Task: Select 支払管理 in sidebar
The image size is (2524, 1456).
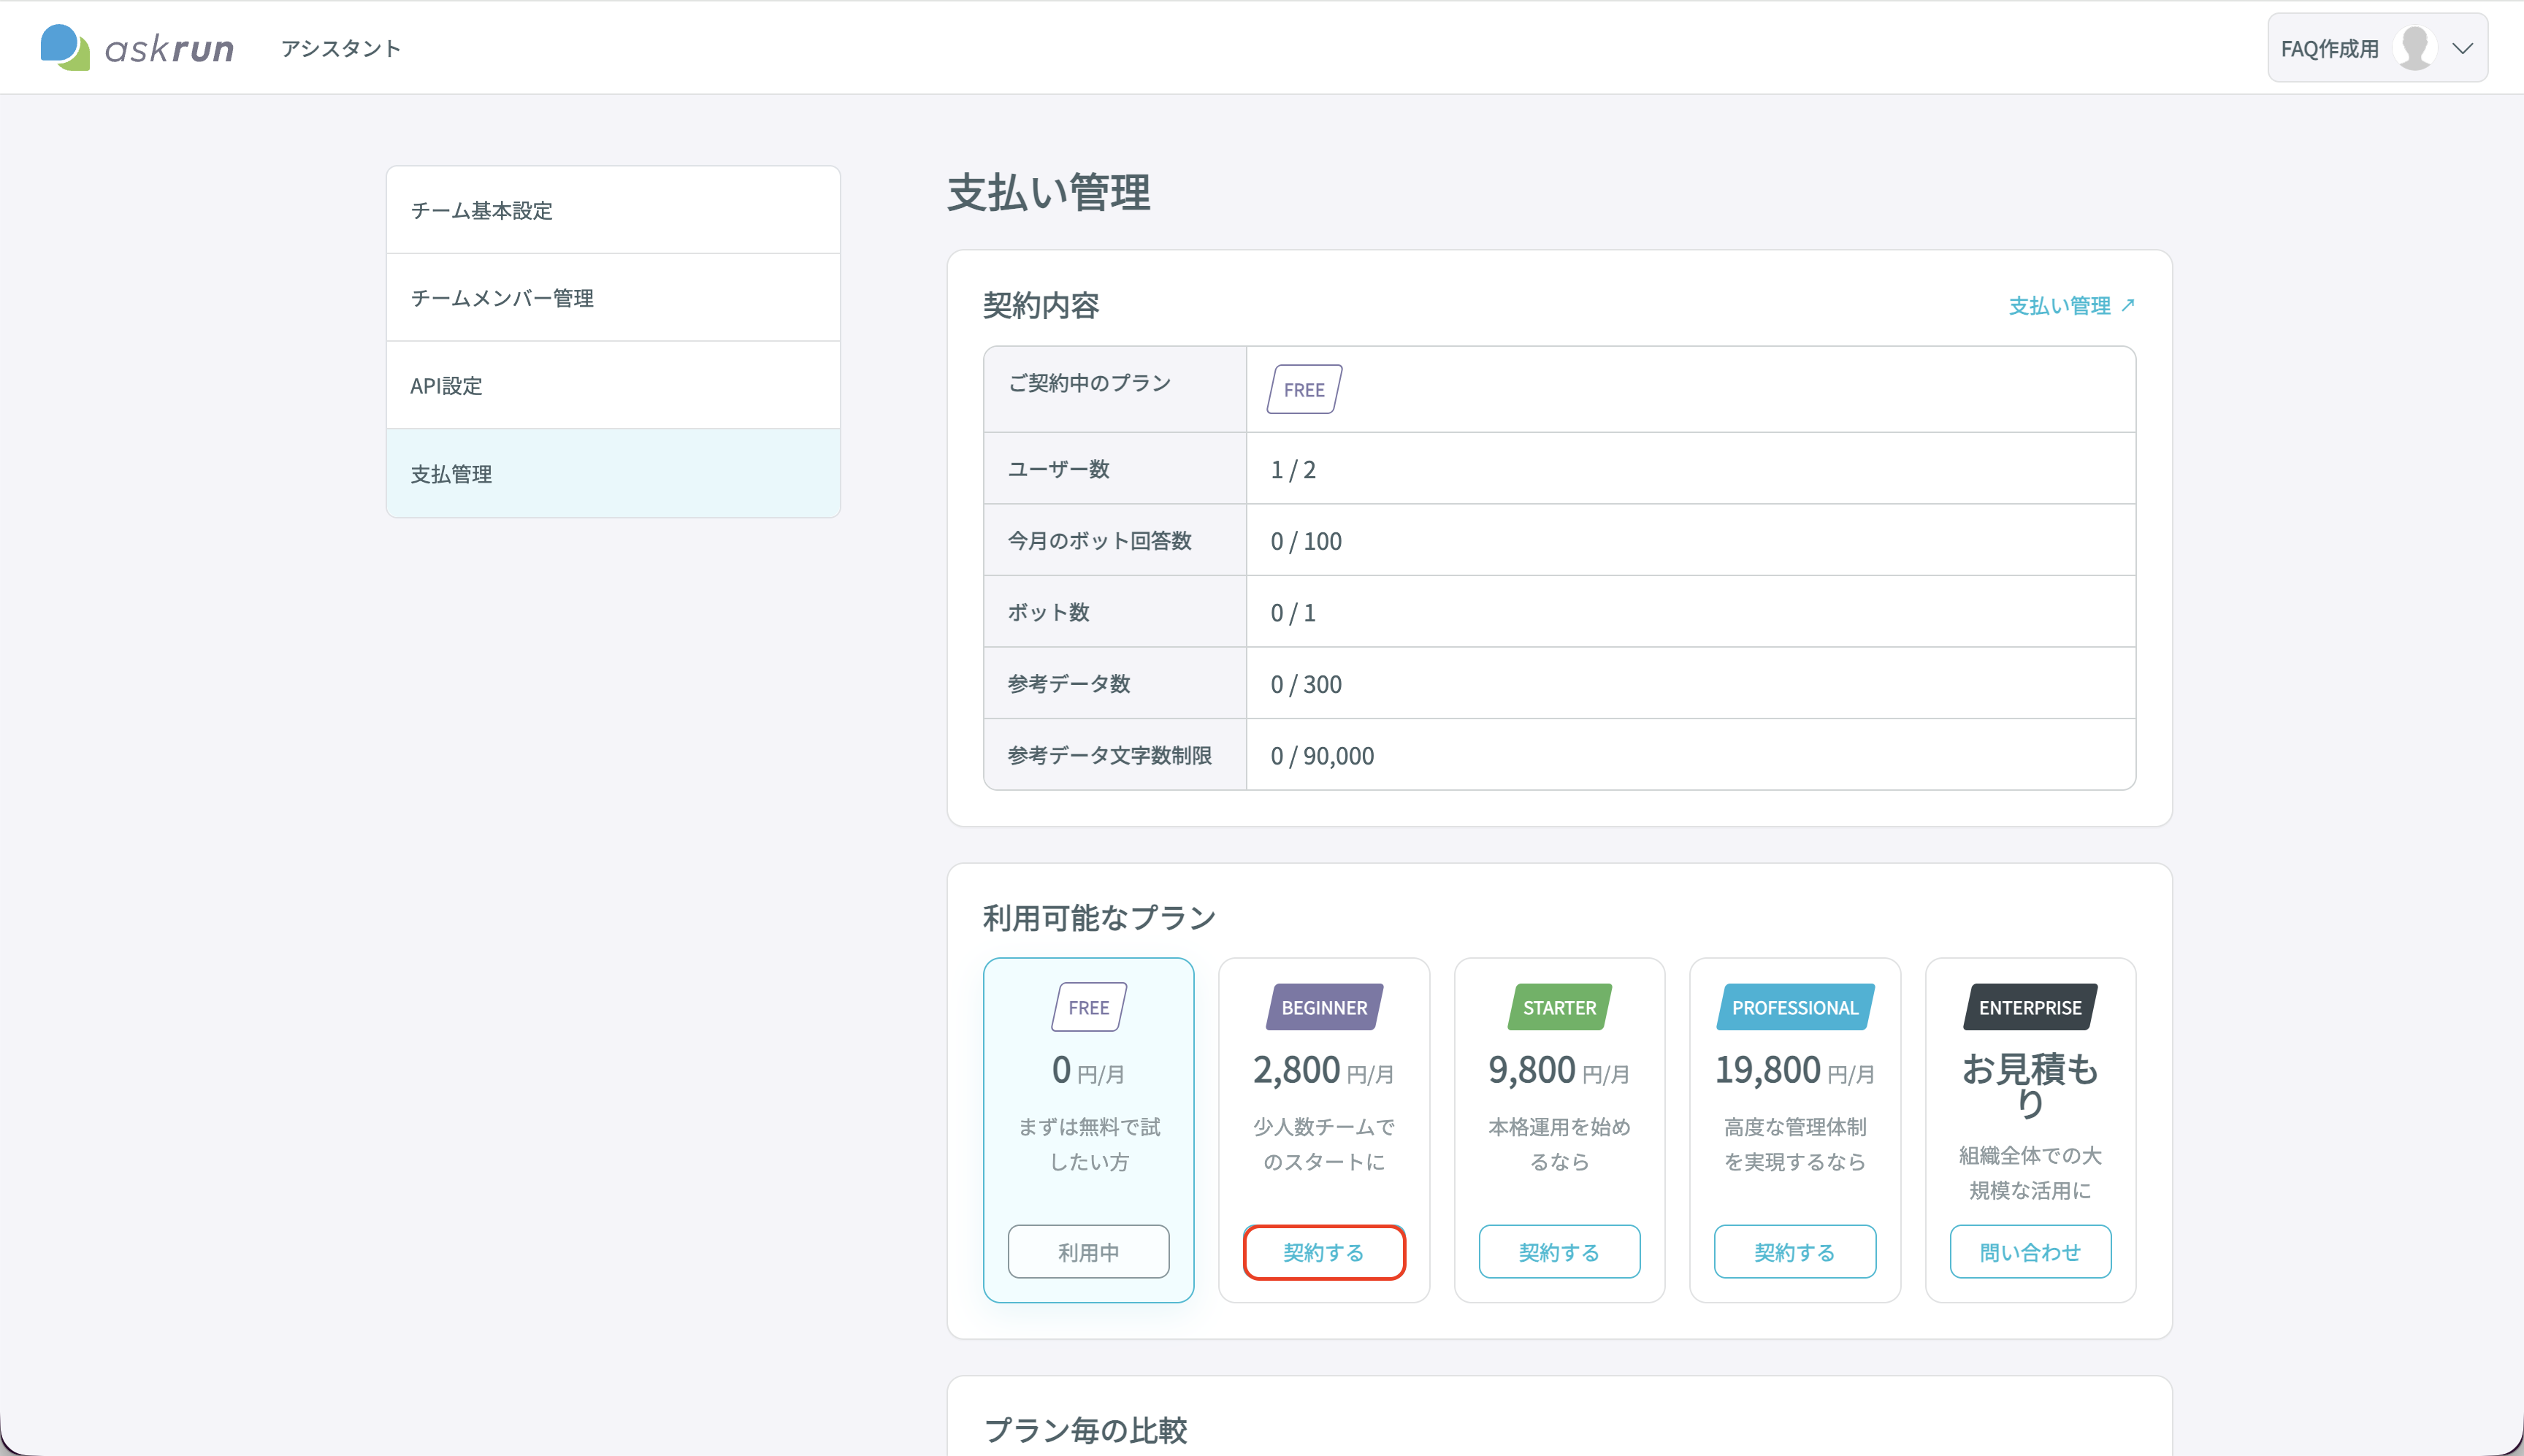Action: pos(613,473)
